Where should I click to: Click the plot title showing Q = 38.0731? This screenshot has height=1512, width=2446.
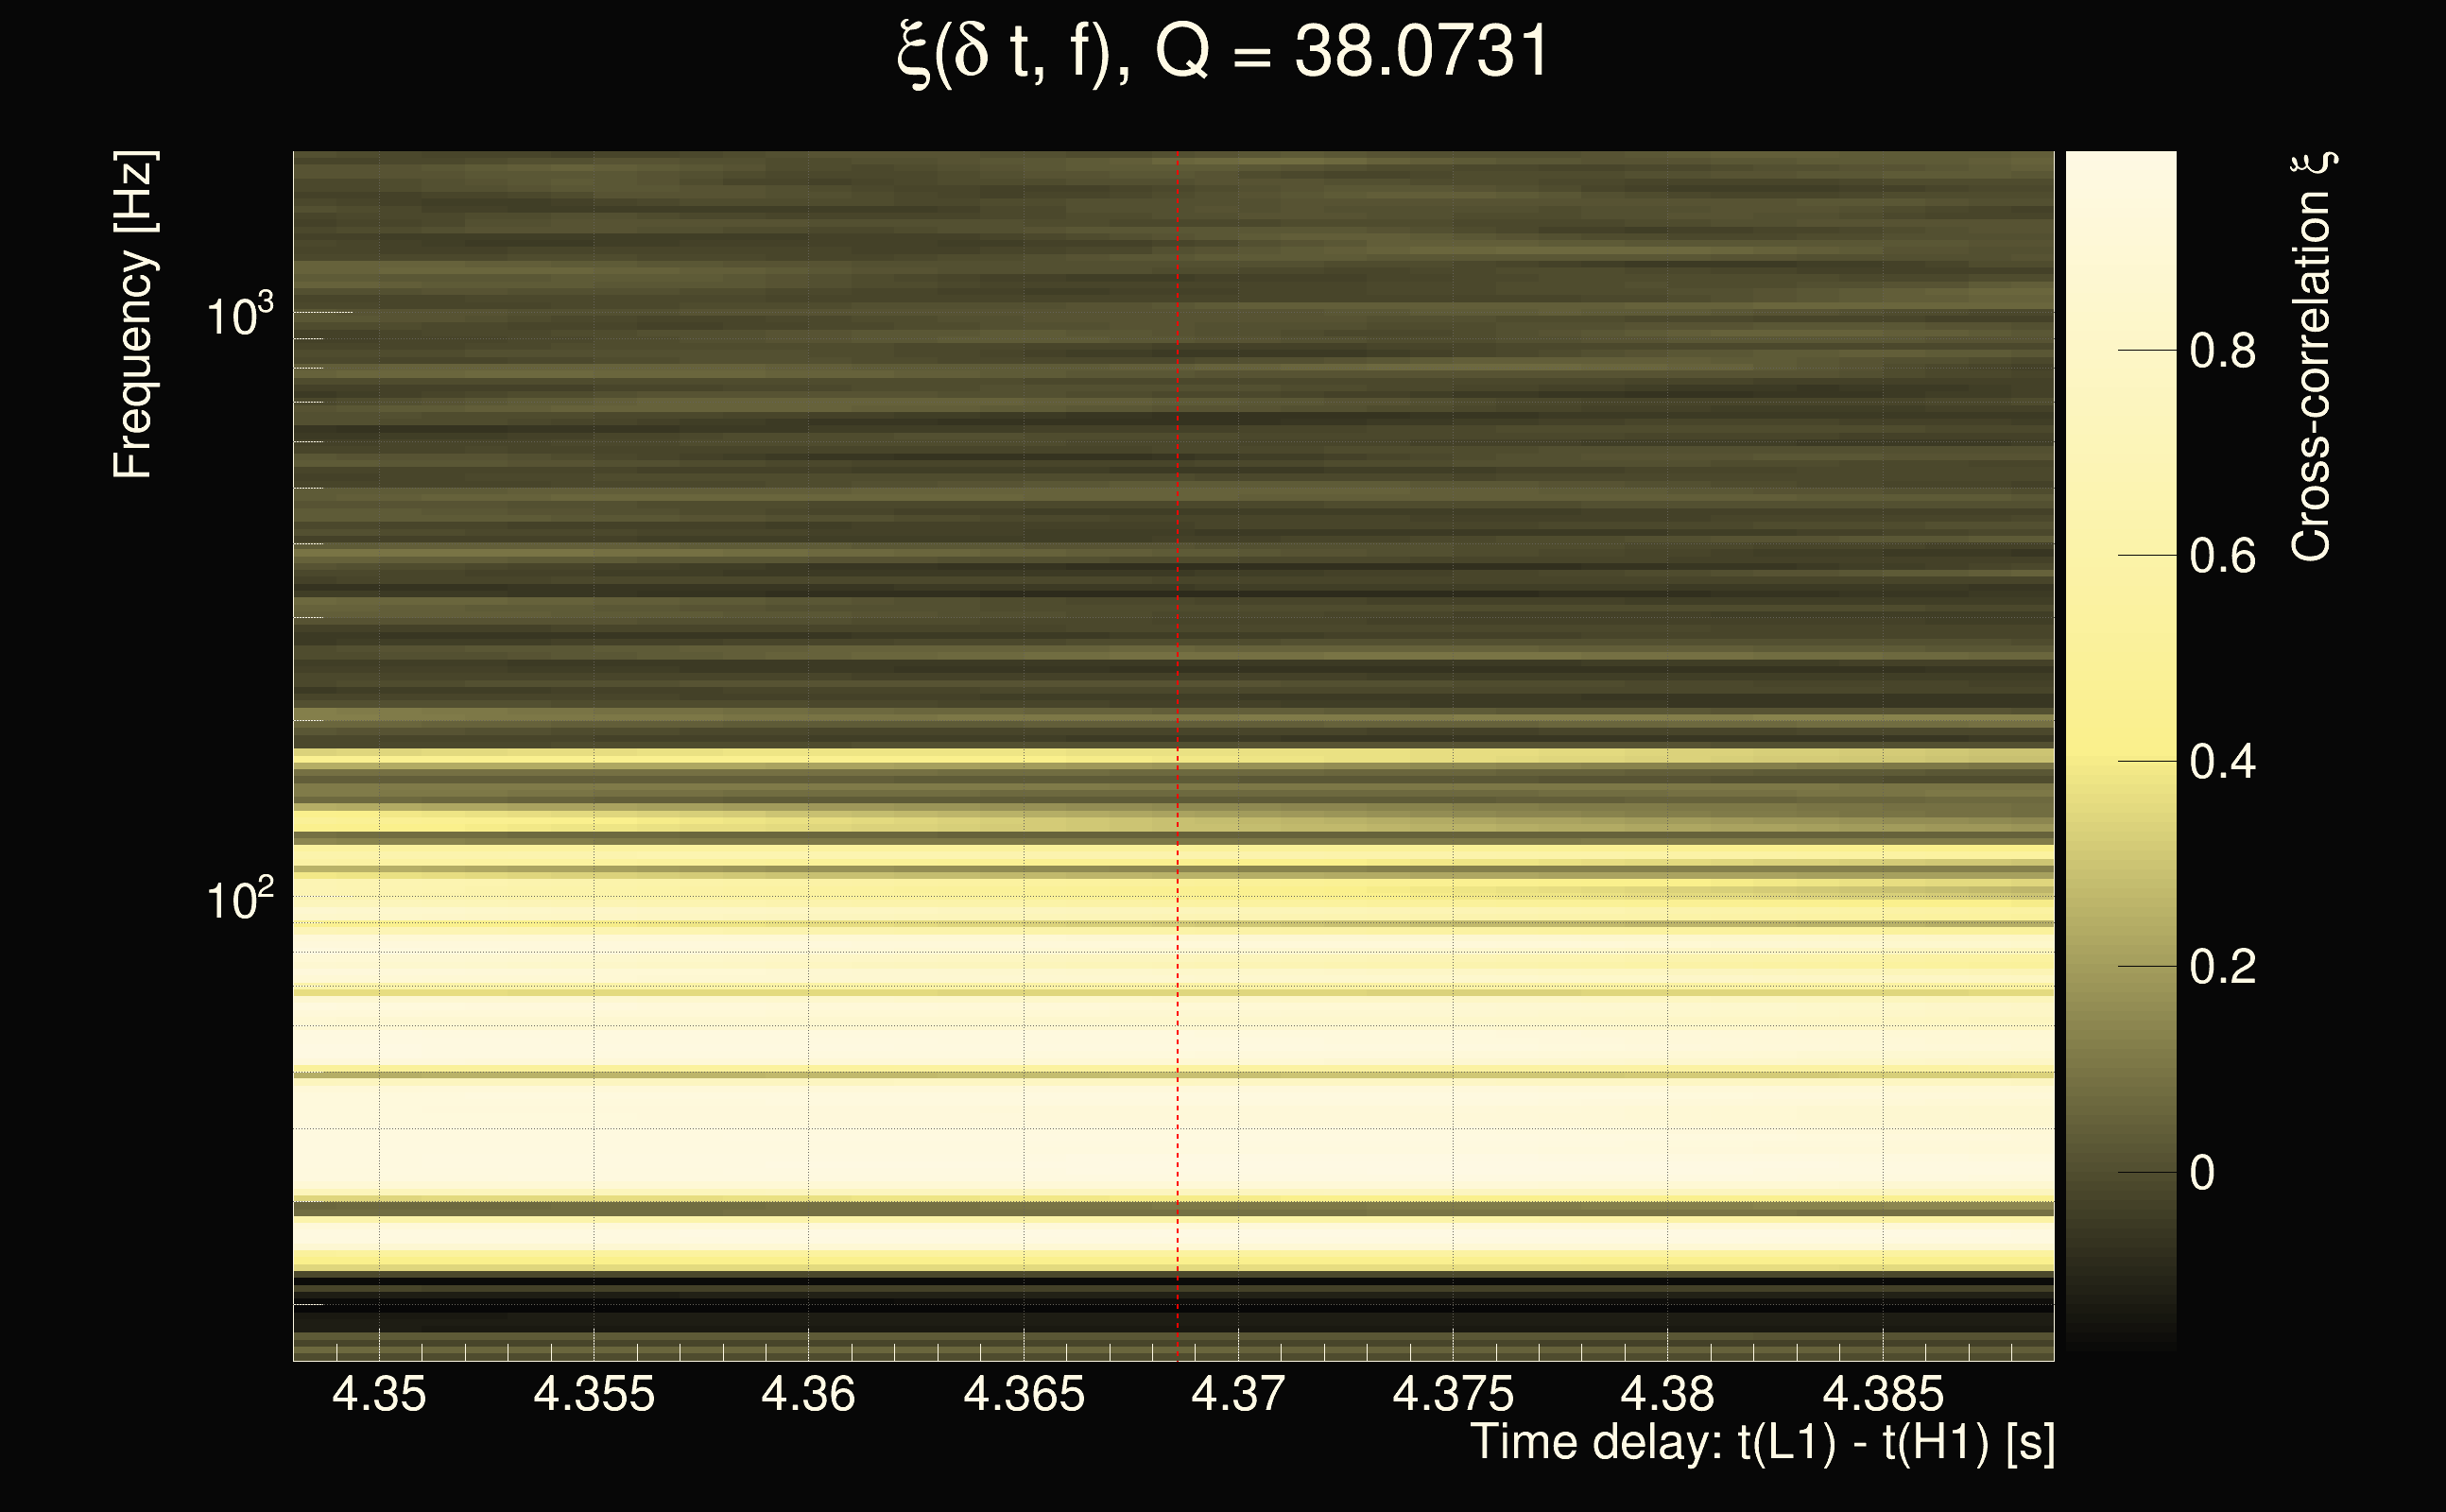pyautogui.click(x=1222, y=52)
